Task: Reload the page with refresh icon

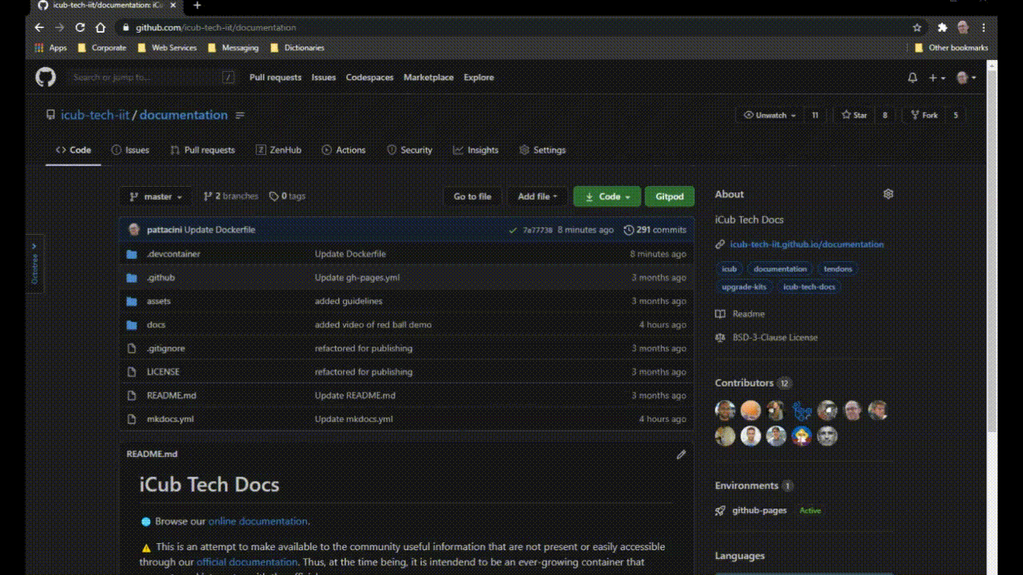Action: click(80, 27)
